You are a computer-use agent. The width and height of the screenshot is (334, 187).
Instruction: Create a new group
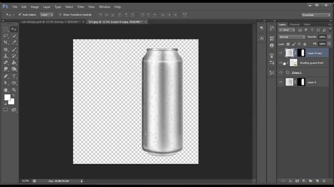pos(311,181)
